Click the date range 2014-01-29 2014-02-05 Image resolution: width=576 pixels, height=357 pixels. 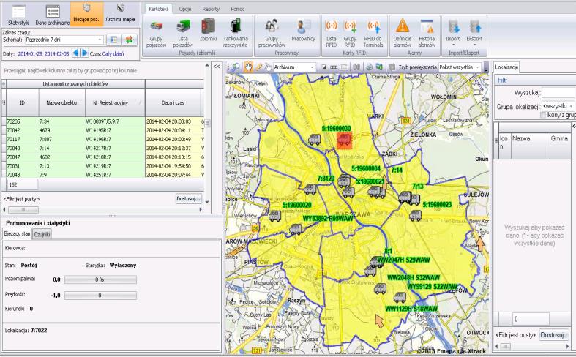pyautogui.click(x=43, y=53)
